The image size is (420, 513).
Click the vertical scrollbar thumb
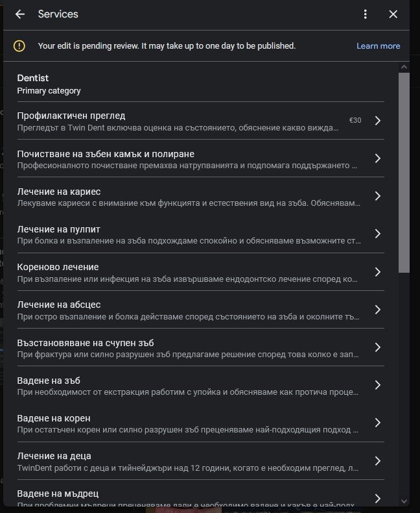(404, 172)
